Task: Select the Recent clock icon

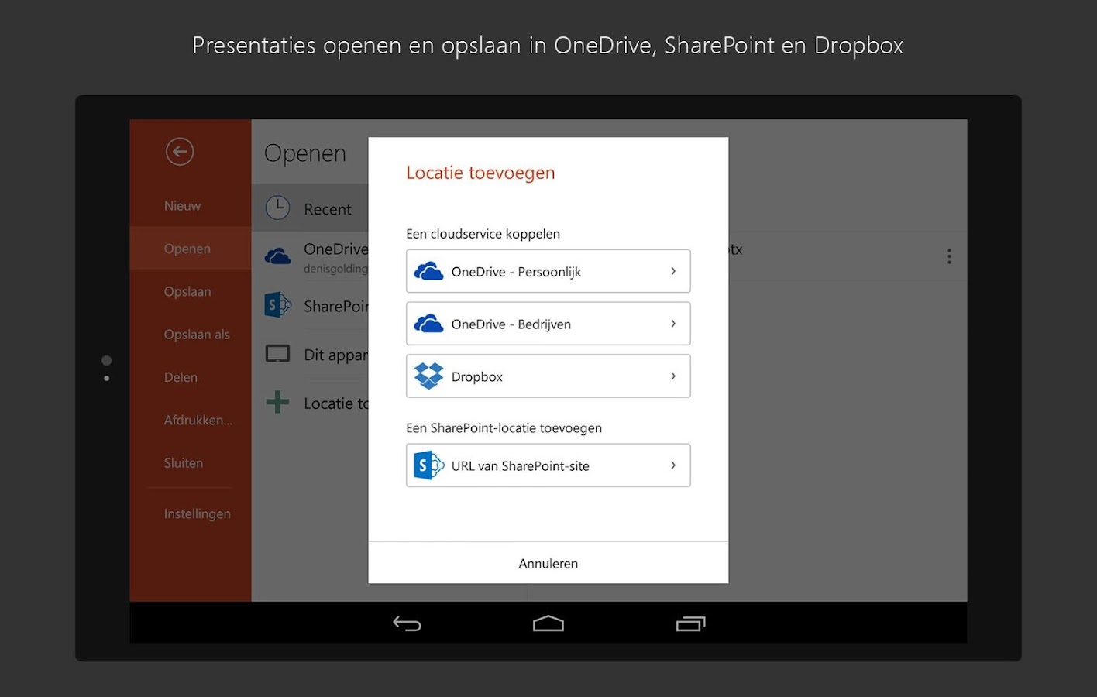Action: tap(277, 208)
